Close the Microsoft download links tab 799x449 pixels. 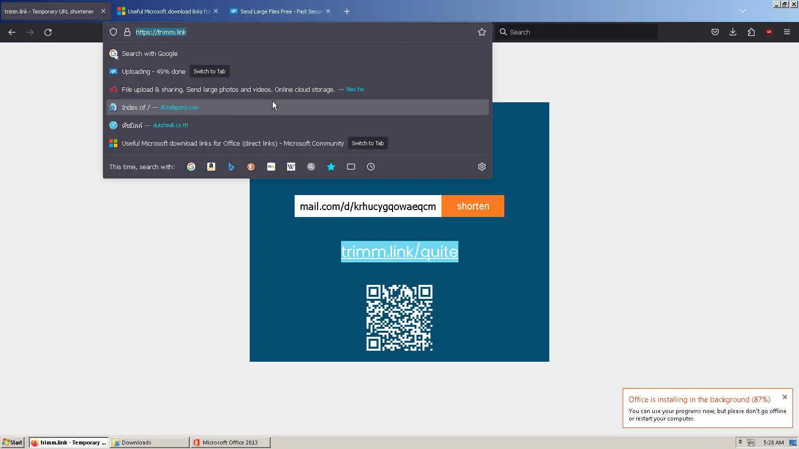(216, 11)
